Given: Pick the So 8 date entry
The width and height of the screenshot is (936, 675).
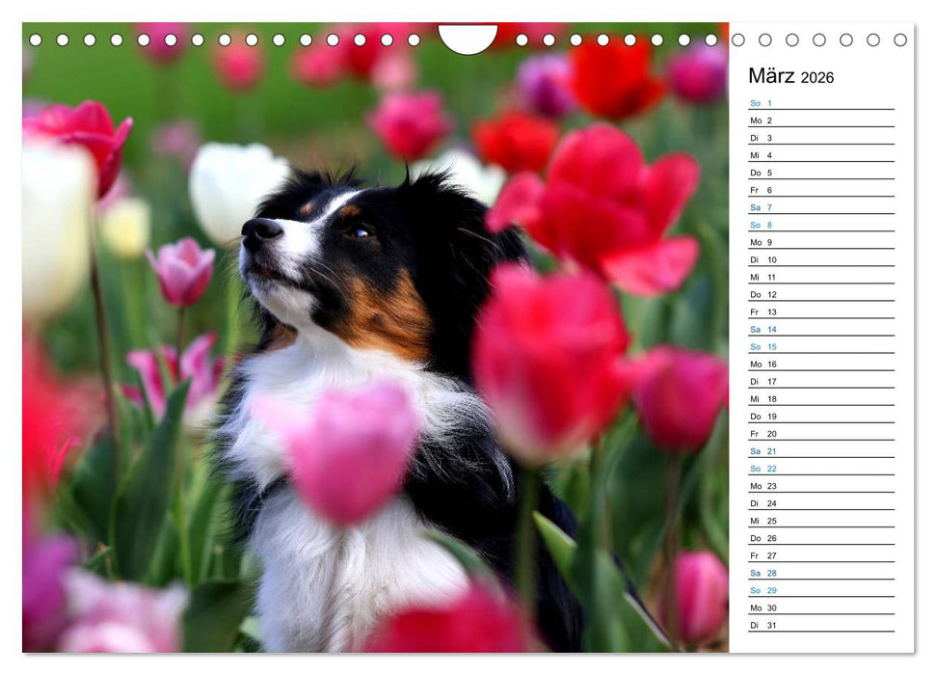Looking at the screenshot, I should click(x=820, y=225).
